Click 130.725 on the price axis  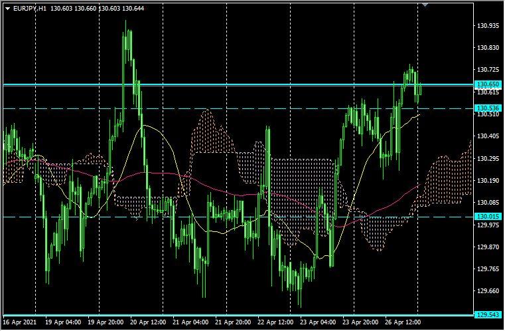point(488,70)
